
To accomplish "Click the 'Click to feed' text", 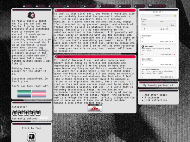I will (x=32, y=128).
